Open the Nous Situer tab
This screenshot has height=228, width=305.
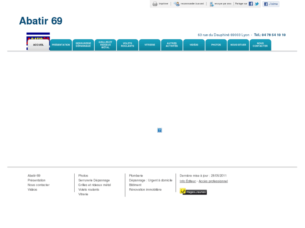click(x=238, y=45)
